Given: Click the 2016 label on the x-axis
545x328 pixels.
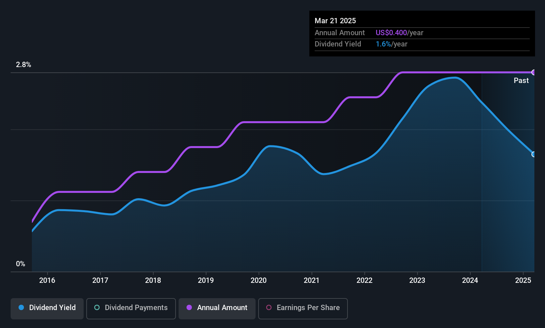Looking at the screenshot, I should [x=47, y=280].
